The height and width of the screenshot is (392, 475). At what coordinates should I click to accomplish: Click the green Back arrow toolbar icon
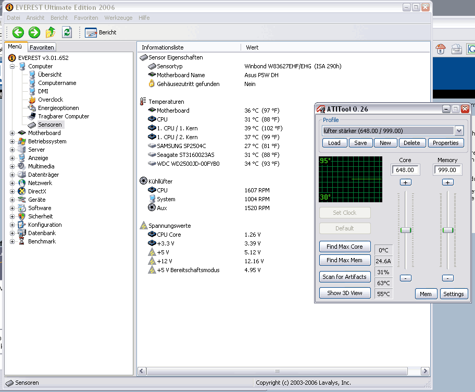tap(18, 32)
